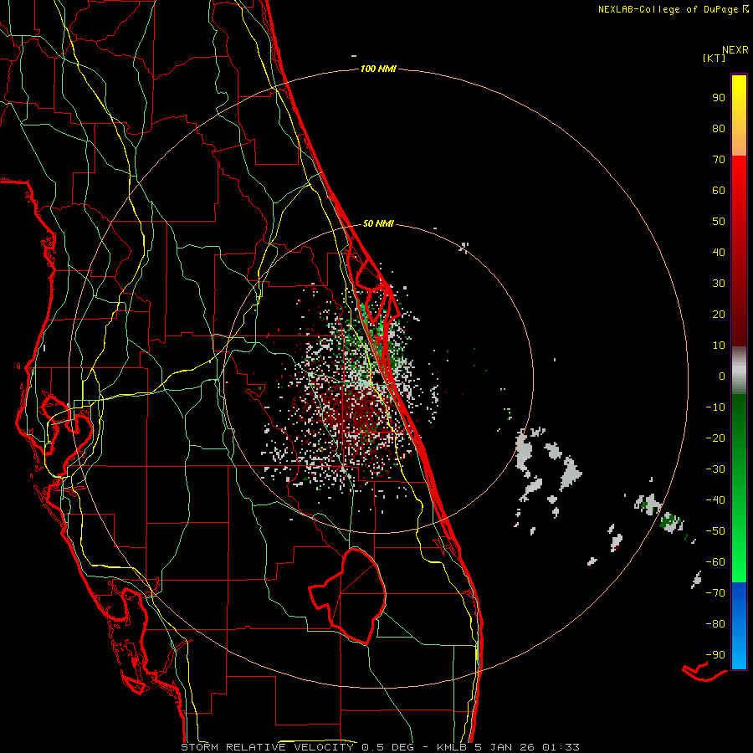
Task: Click the 20 value on velocity scale
Action: coord(719,315)
